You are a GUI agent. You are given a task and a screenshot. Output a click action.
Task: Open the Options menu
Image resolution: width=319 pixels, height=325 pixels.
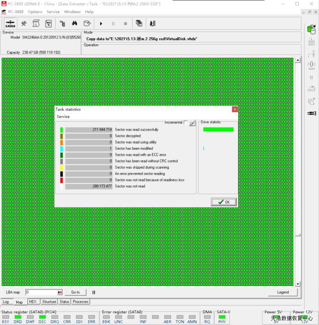coord(35,12)
